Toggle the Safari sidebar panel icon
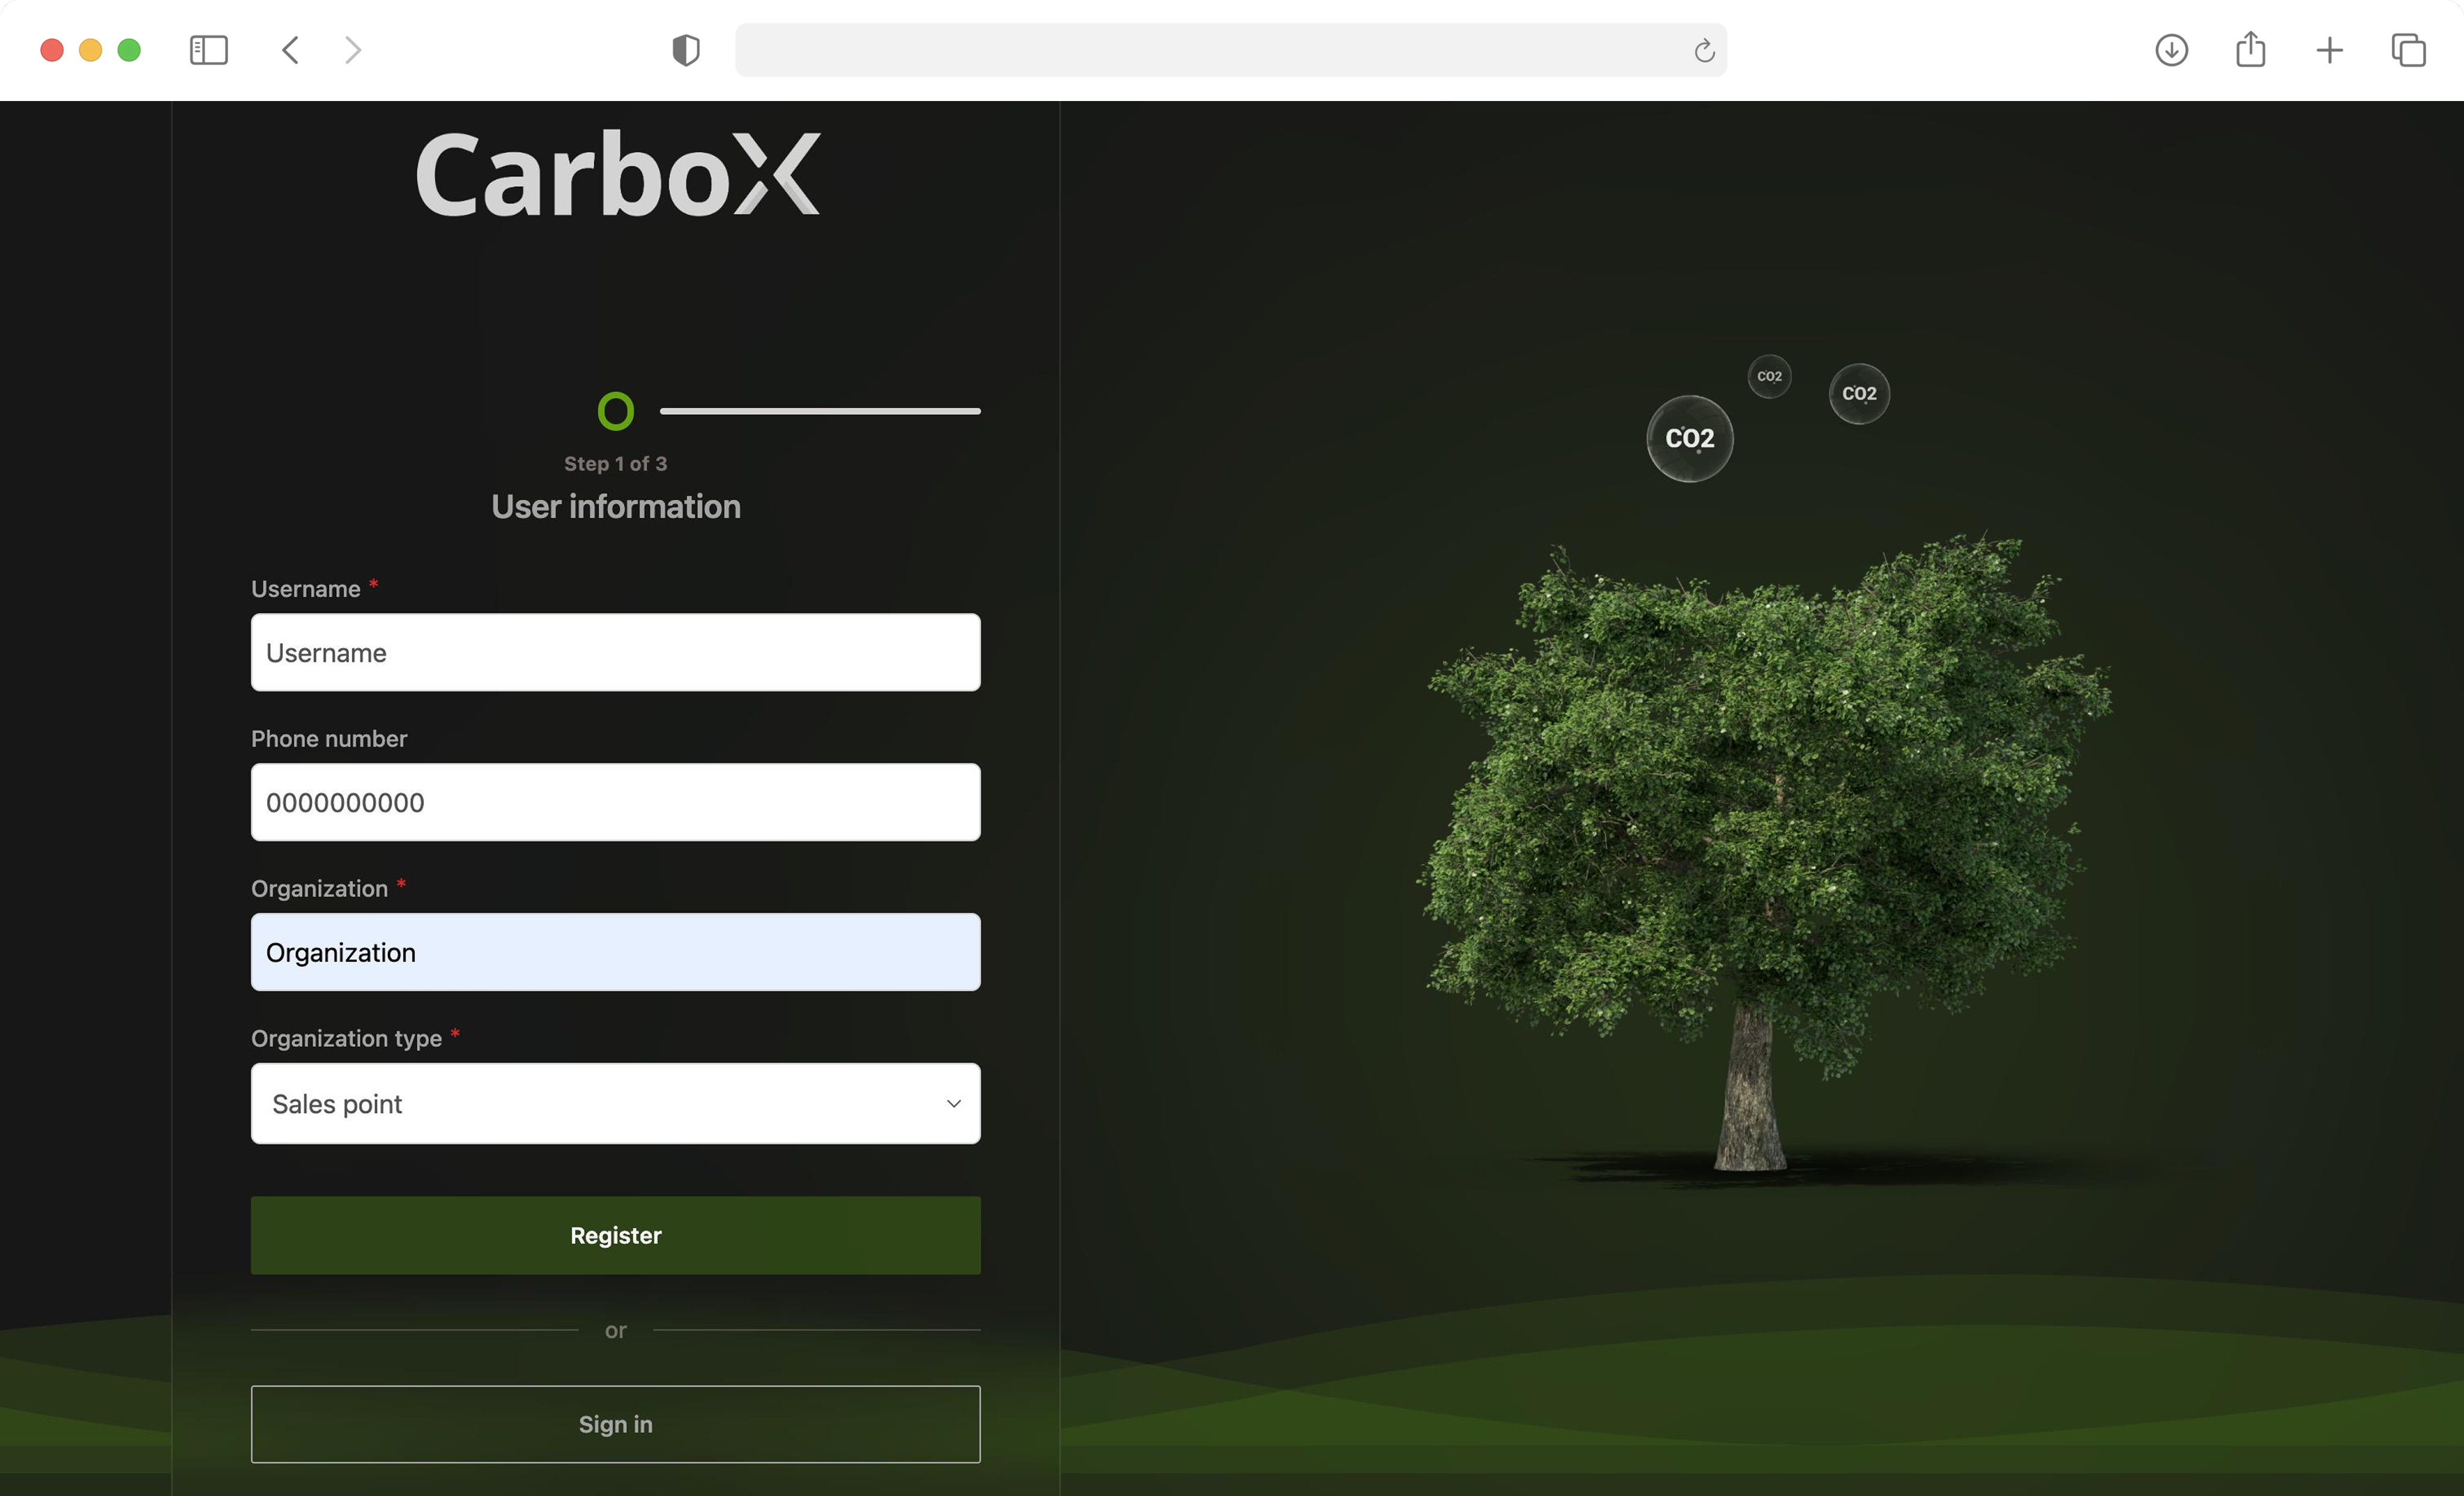2464x1496 pixels. [208, 50]
